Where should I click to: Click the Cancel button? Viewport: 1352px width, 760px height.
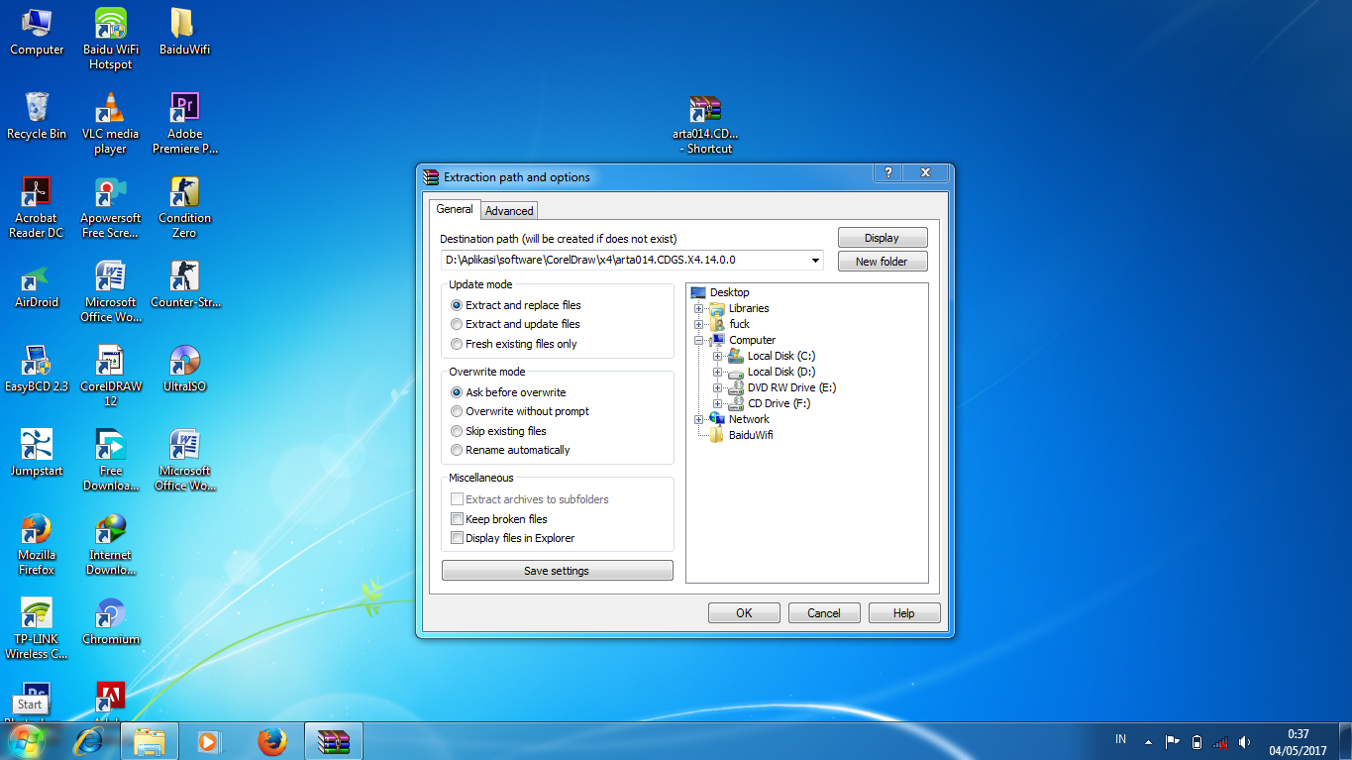pos(824,613)
